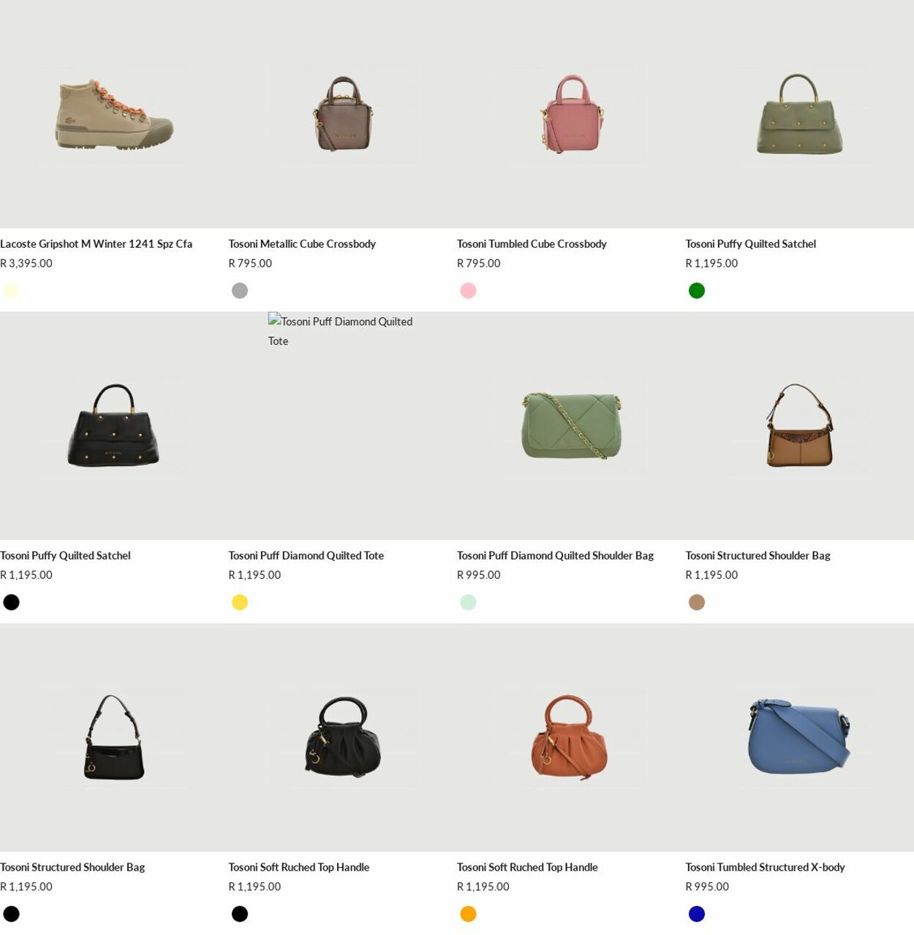The width and height of the screenshot is (914, 935).
Task: Click Tosoni Puffy Quilted Satchel title priced with green swatch
Action: click(x=750, y=244)
